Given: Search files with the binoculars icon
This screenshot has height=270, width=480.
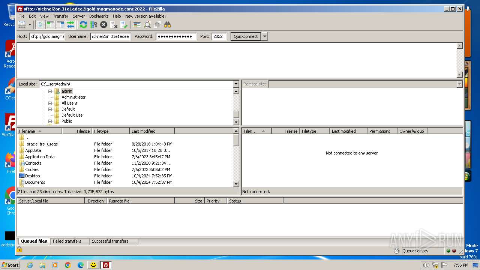Looking at the screenshot, I should (x=167, y=25).
